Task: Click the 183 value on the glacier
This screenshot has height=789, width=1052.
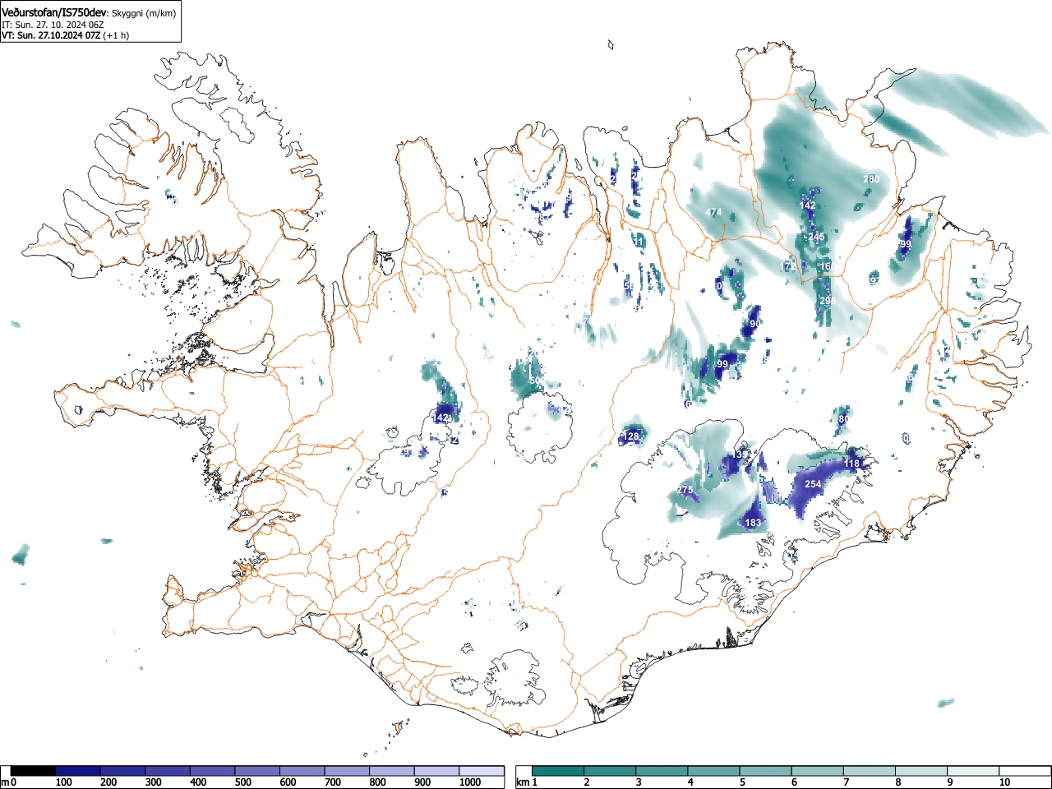Action: (x=753, y=523)
